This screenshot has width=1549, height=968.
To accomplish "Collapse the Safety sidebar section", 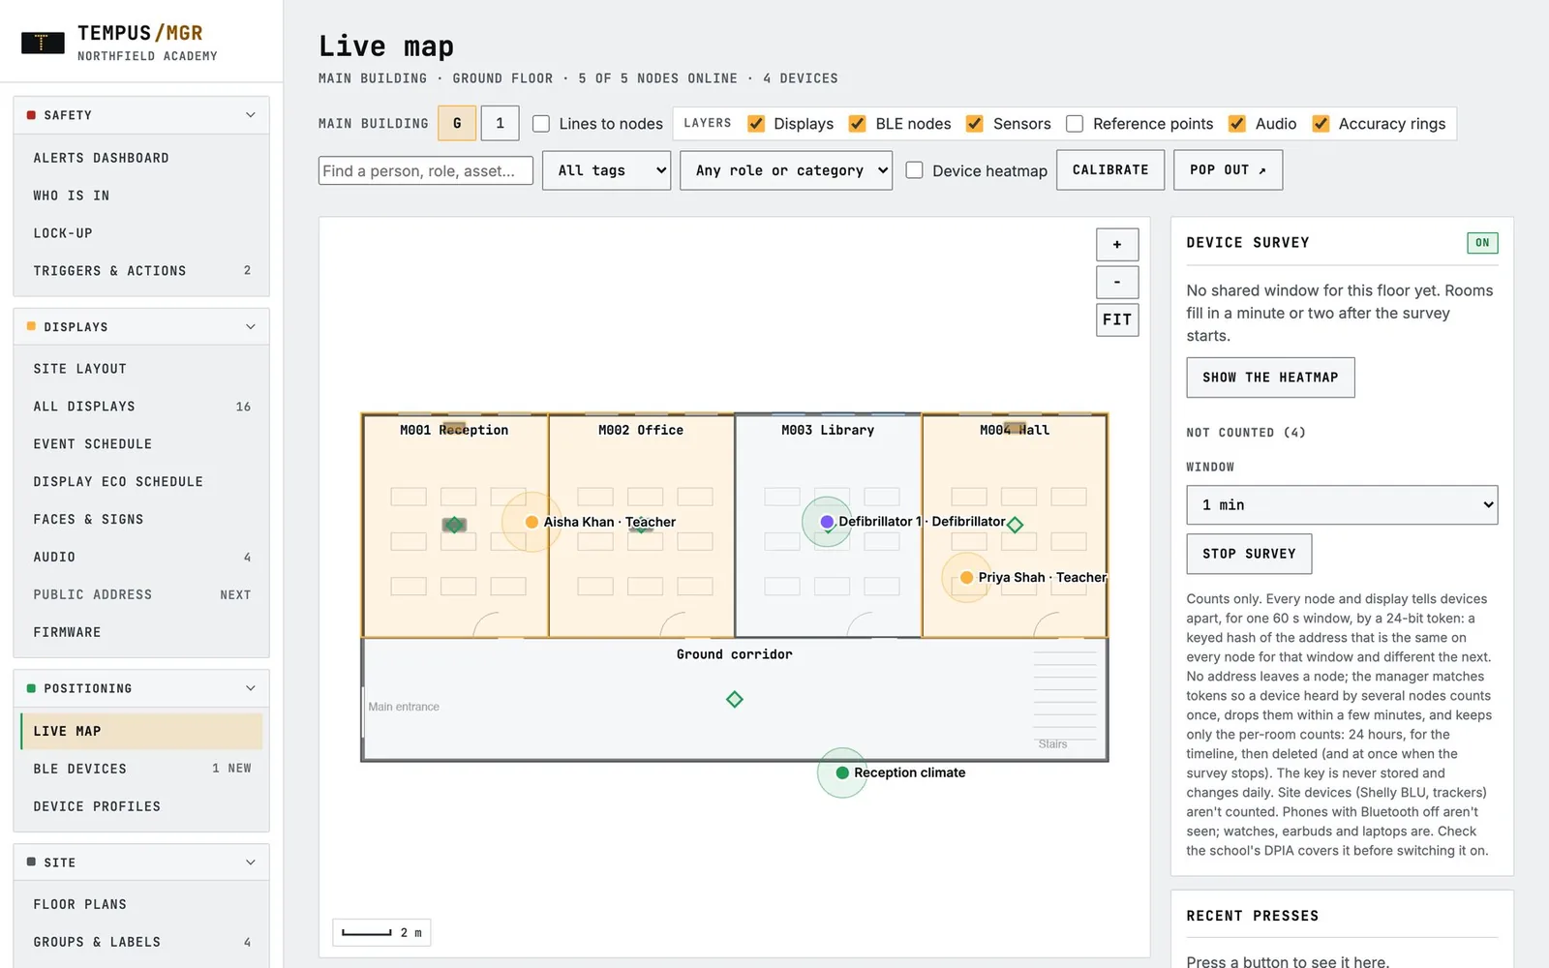I will click(141, 115).
